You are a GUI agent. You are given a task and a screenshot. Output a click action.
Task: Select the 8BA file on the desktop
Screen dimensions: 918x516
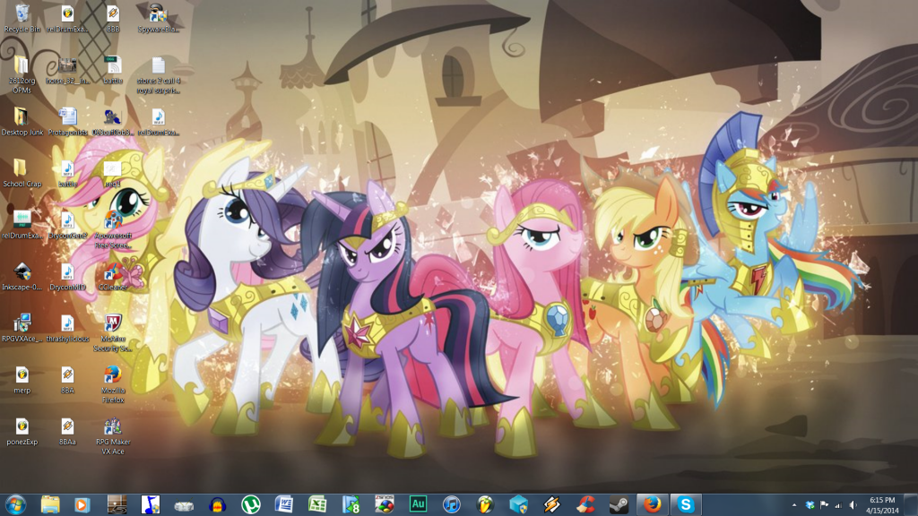pos(67,379)
